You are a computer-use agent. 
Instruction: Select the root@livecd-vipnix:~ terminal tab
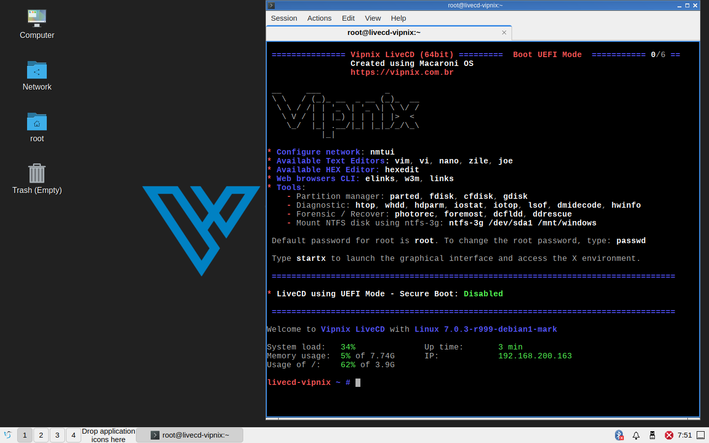coord(389,32)
